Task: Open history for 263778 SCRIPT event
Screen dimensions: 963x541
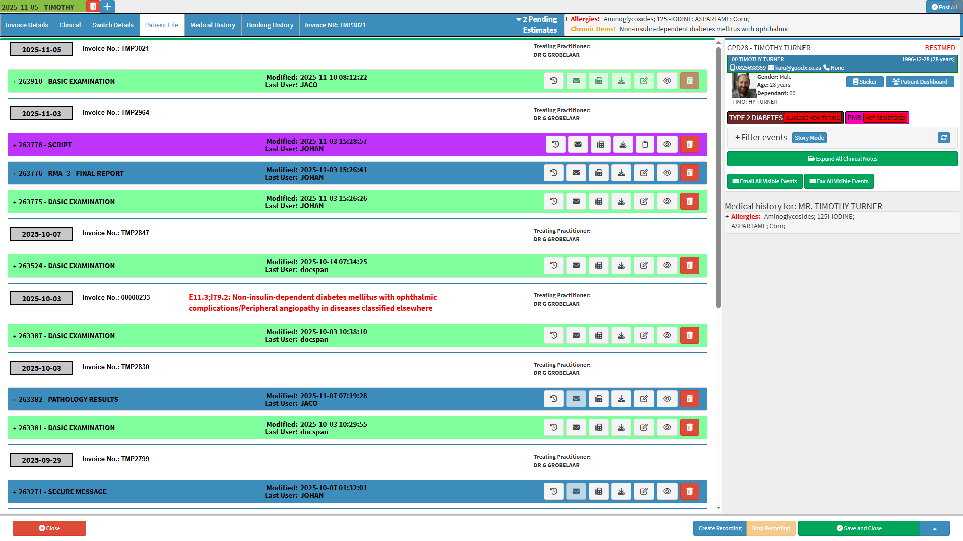Action: click(x=555, y=144)
